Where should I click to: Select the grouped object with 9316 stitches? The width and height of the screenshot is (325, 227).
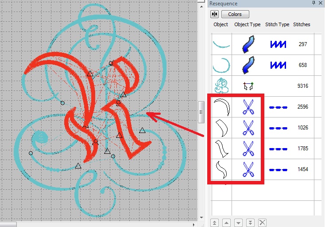tap(221, 86)
